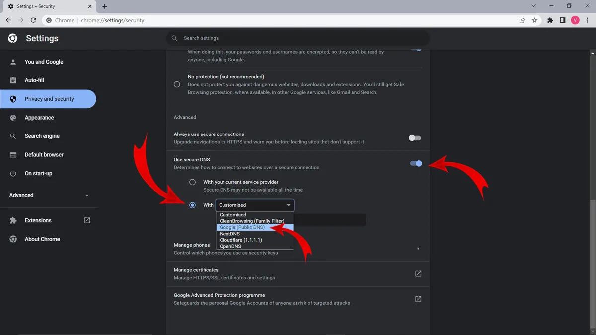This screenshot has width=596, height=335.
Task: Turn off Use secure DNS toggle
Action: pos(416,163)
